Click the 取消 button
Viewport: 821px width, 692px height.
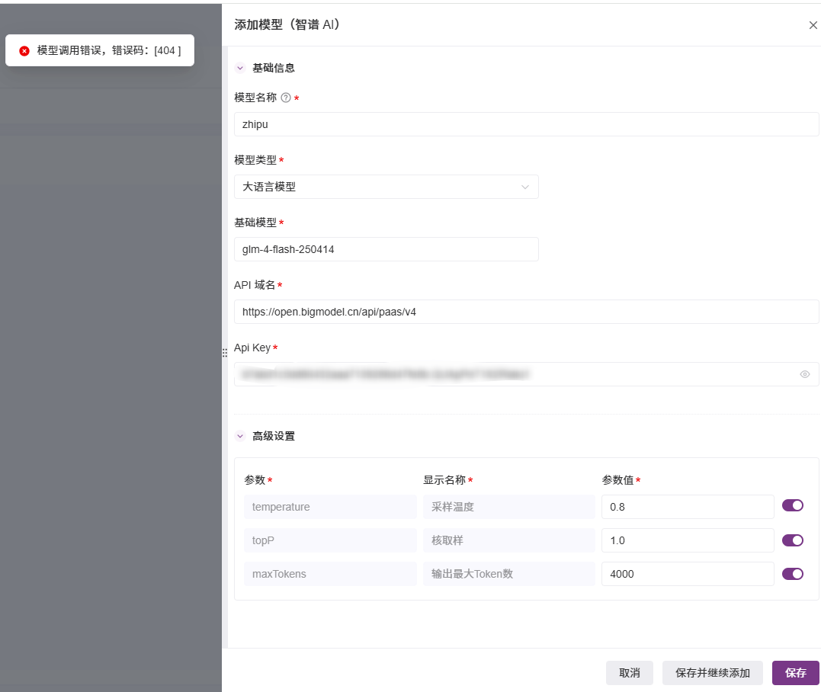(x=629, y=673)
